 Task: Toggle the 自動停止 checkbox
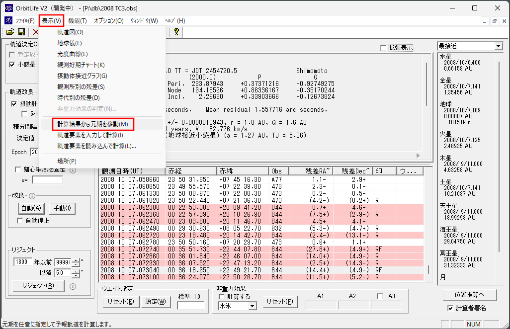[20, 221]
